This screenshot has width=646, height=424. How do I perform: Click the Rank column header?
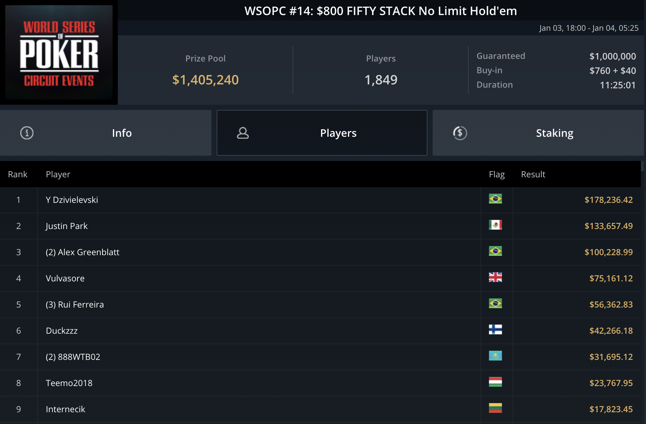[x=18, y=174]
